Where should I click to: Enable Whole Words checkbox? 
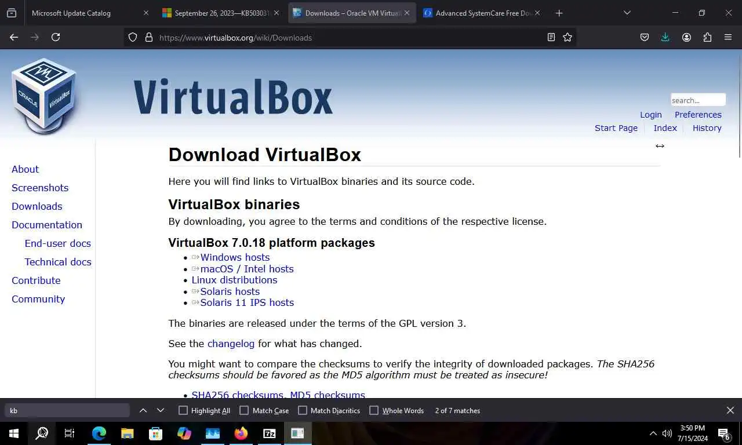(x=374, y=410)
